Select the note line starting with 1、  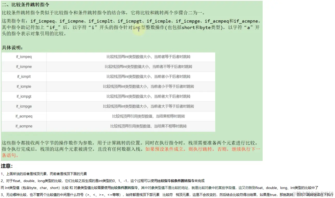(x=44, y=174)
